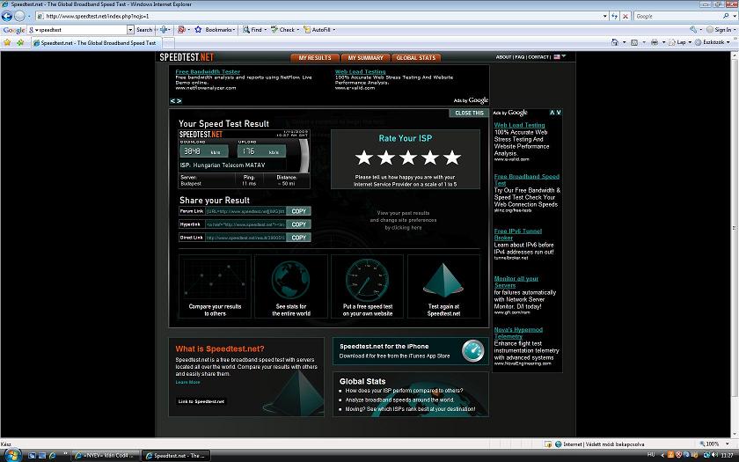Refresh the page with the address bar refresh icon
739x462 pixels.
(615, 16)
